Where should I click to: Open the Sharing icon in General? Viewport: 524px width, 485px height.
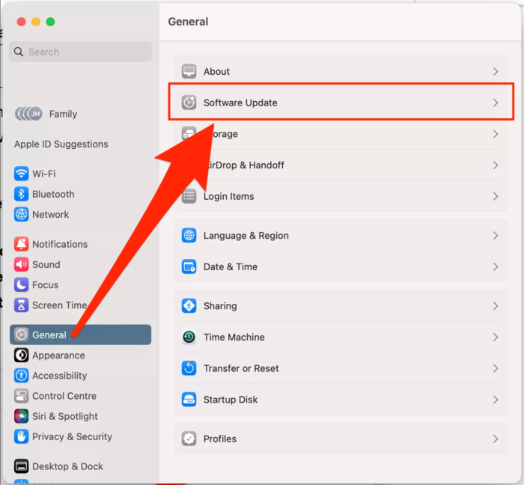[189, 306]
